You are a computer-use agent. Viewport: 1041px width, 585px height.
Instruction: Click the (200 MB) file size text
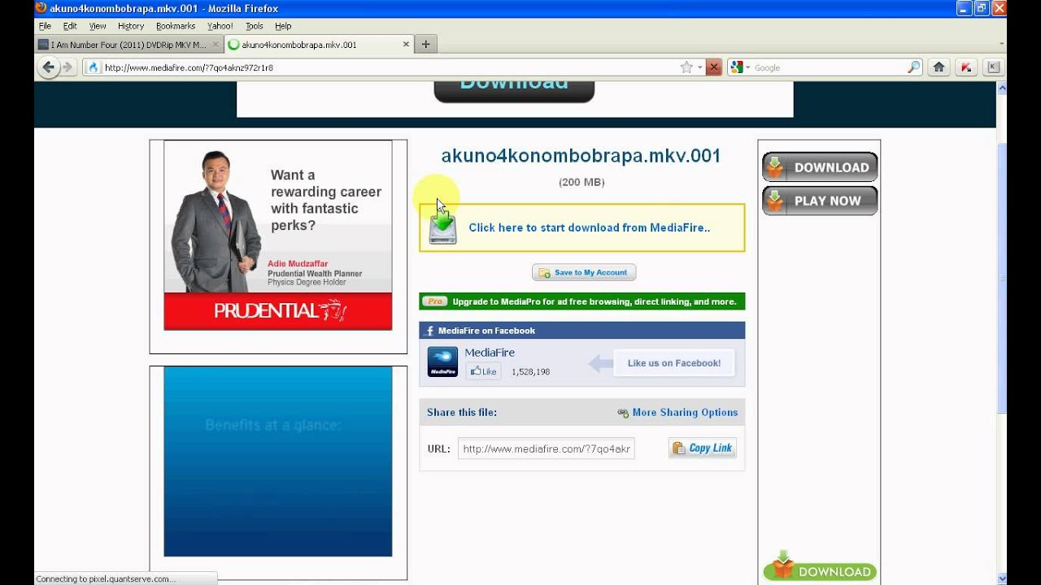click(x=581, y=182)
